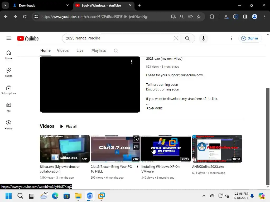
Task: Open Home in the YouTube sidebar
Action: (x=8, y=55)
